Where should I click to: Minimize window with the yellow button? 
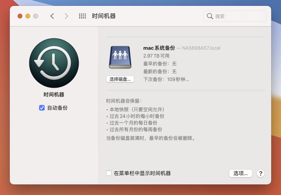pyautogui.click(x=28, y=16)
